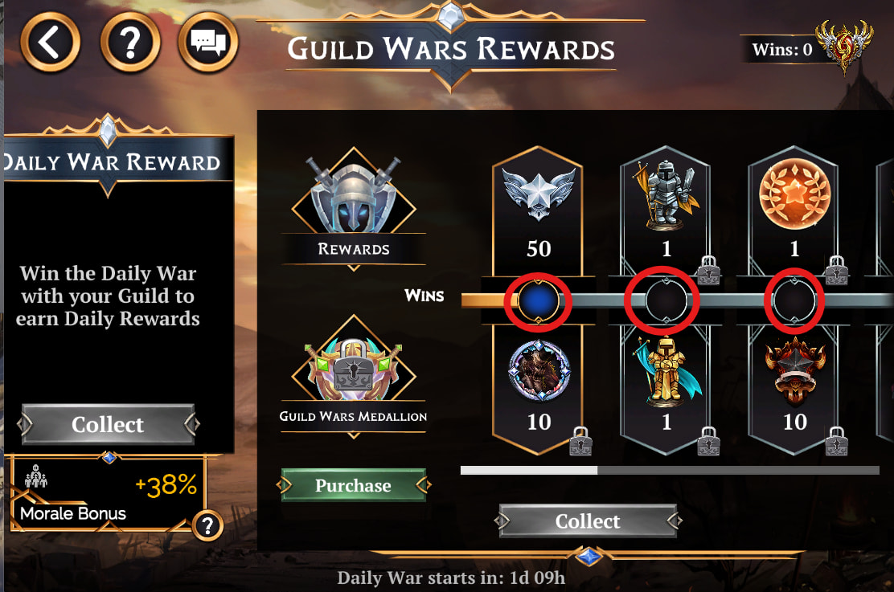Click the second win milestone node
The width and height of the screenshot is (894, 592).
pyautogui.click(x=666, y=300)
